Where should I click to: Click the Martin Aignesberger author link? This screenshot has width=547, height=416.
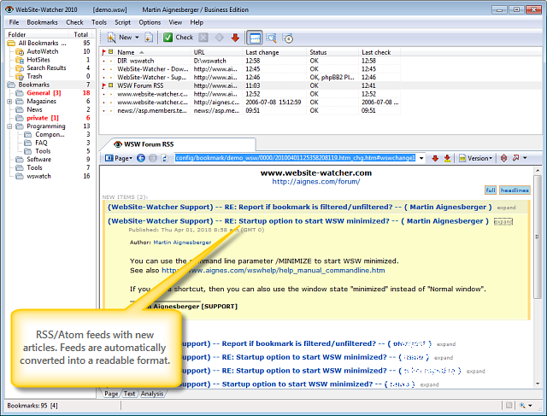[182, 243]
